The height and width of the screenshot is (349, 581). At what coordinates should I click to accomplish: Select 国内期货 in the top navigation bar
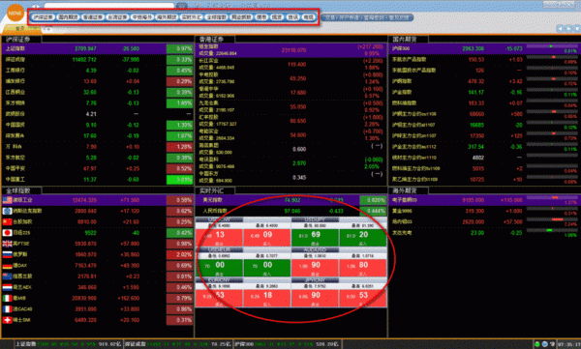(68, 17)
